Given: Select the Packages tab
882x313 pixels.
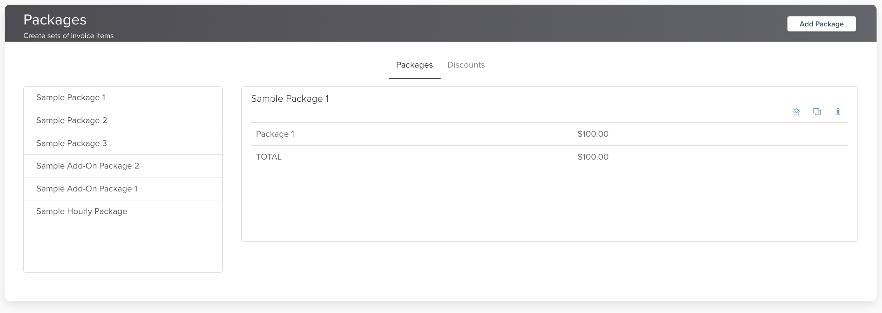Looking at the screenshot, I should 414,65.
